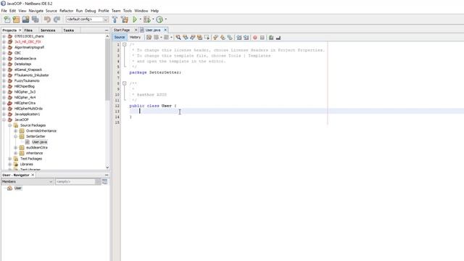Image resolution: width=464 pixels, height=261 pixels.
Task: Expand the euclideanCitra package
Action: coord(16,148)
